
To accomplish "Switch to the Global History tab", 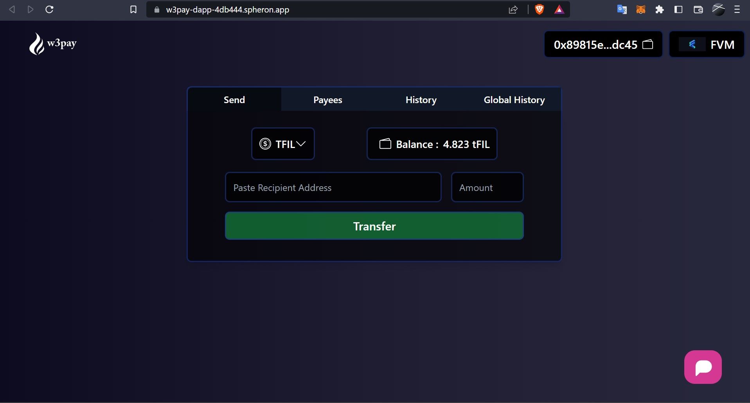I will 514,100.
